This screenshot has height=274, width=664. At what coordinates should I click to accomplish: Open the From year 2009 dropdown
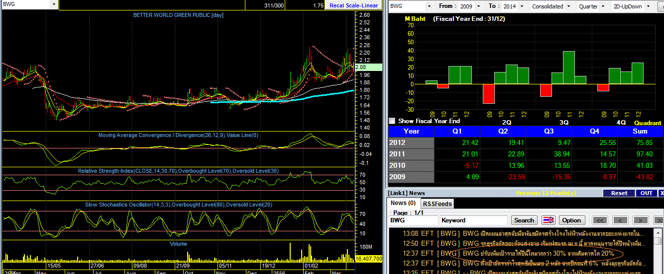(x=478, y=6)
